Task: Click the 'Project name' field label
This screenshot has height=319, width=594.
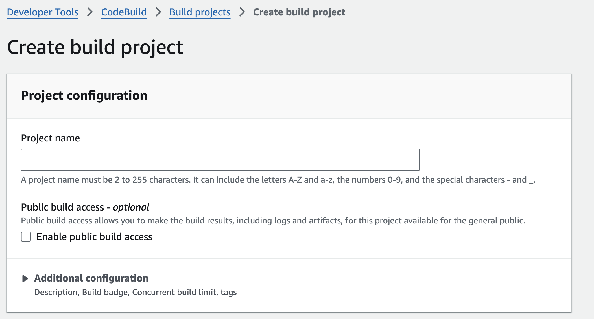Action: 50,138
